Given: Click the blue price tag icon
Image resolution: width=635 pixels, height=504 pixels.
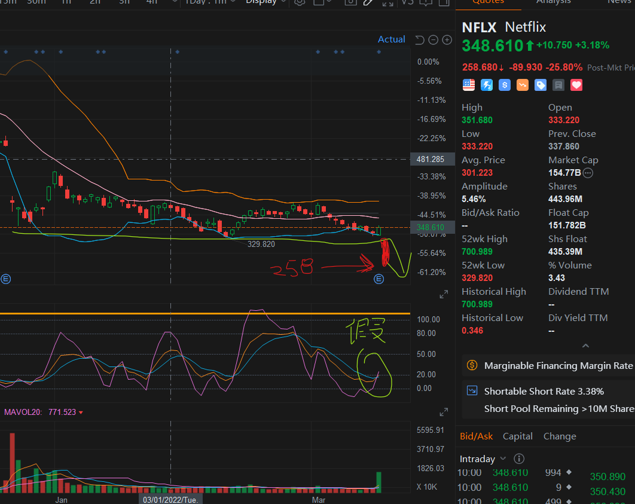Looking at the screenshot, I should click(x=541, y=85).
